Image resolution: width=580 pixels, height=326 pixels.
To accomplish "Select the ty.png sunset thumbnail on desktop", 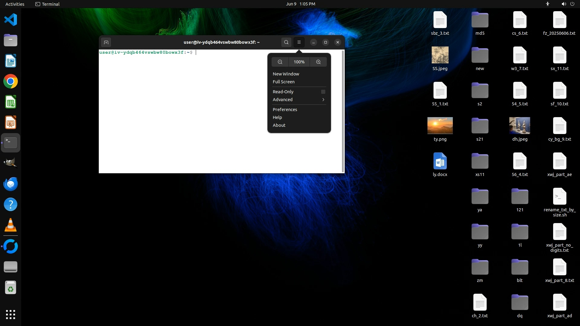I will point(440,126).
